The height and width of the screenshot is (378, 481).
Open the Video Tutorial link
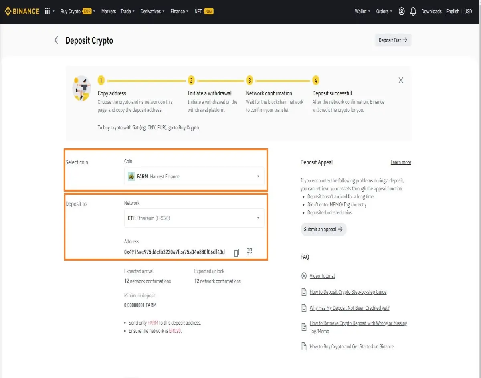click(x=322, y=276)
